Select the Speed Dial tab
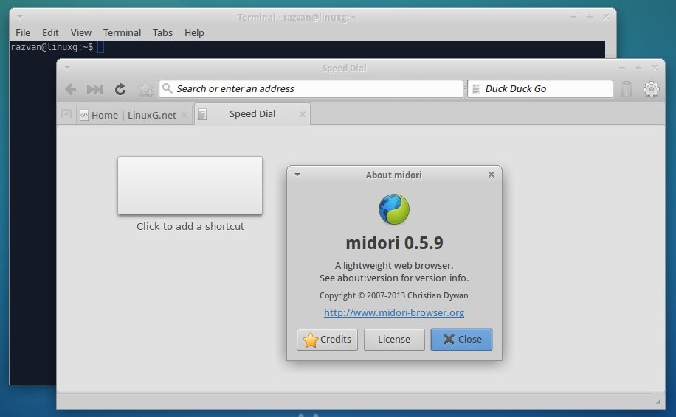 point(252,114)
